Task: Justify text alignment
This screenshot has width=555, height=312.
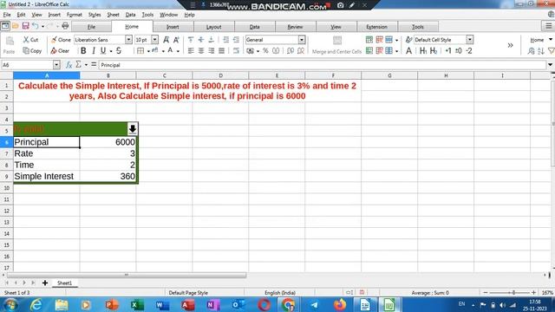Action: 222,51
